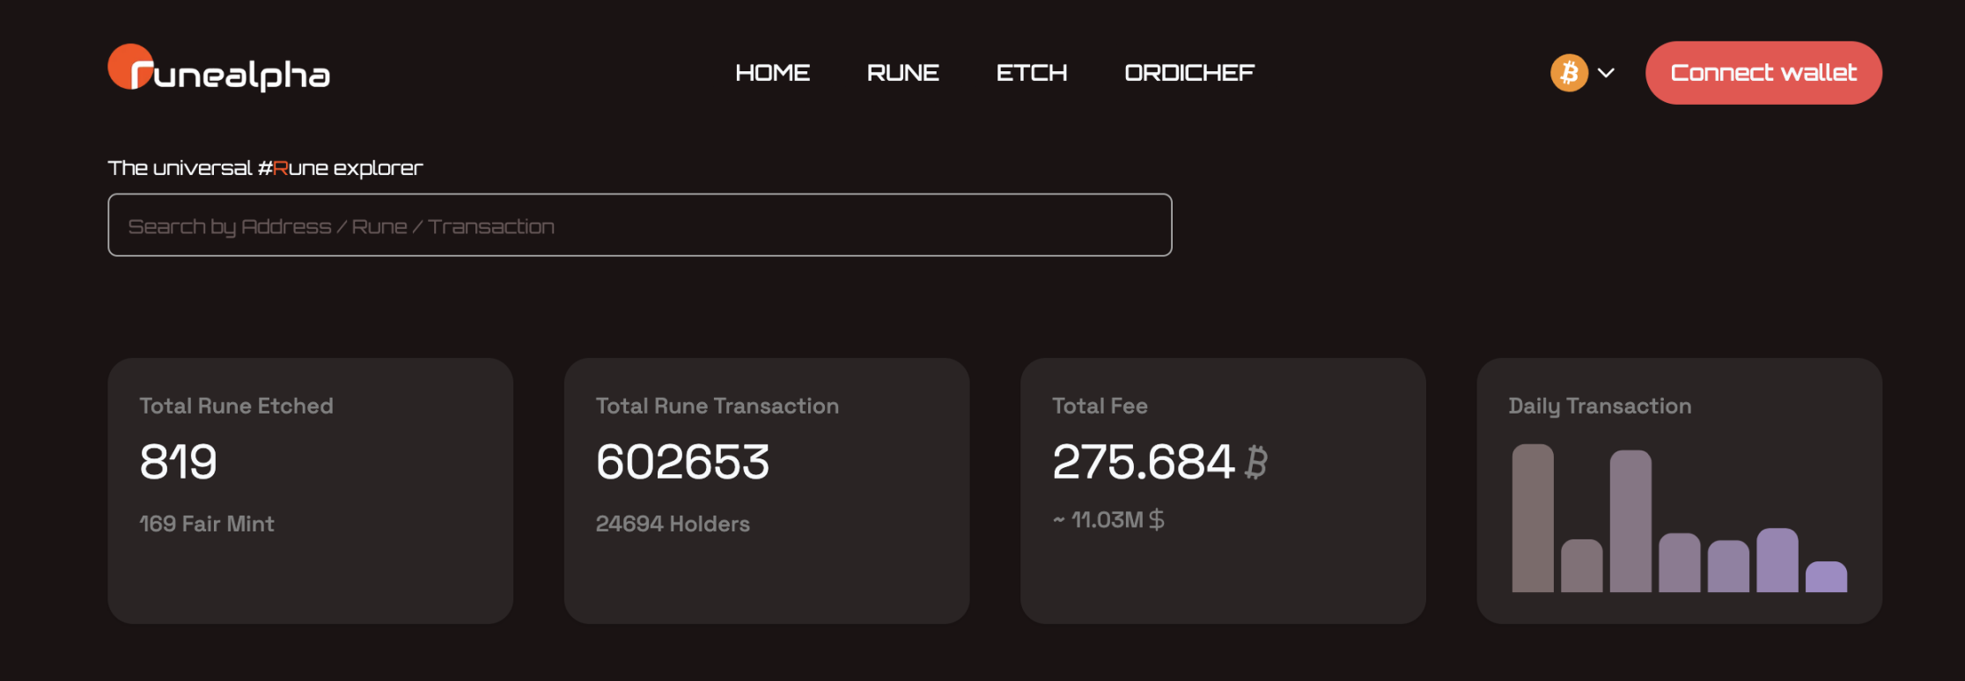Image resolution: width=1965 pixels, height=681 pixels.
Task: Navigate to ORDICHEF
Action: 1189,73
